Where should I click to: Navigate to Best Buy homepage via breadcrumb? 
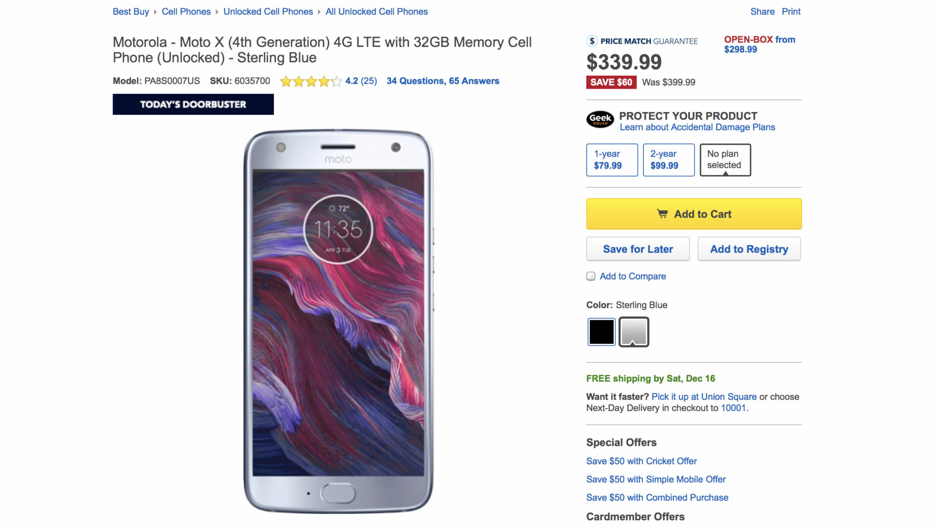tap(130, 11)
